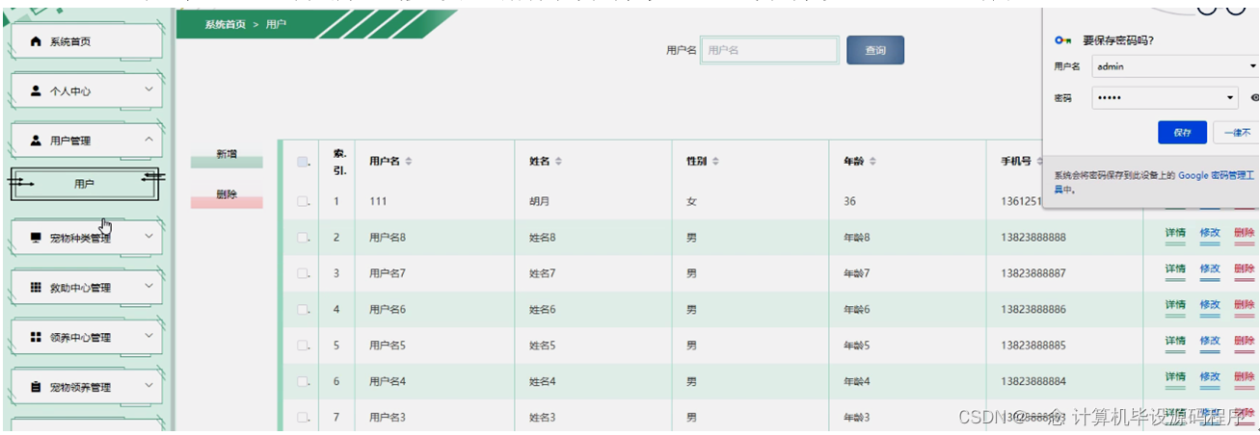This screenshot has height=435, width=1260.
Task: Click 修改 for row 用户名6
Action: [x=1210, y=306]
